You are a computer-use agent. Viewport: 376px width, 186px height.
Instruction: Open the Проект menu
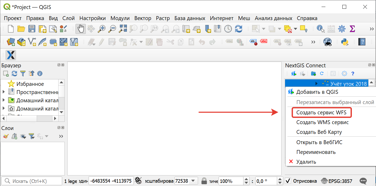tap(13, 18)
